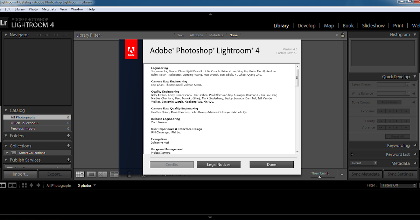Click the credits list scrollbar thumb
Screen dimensions: 420x220
297,77
